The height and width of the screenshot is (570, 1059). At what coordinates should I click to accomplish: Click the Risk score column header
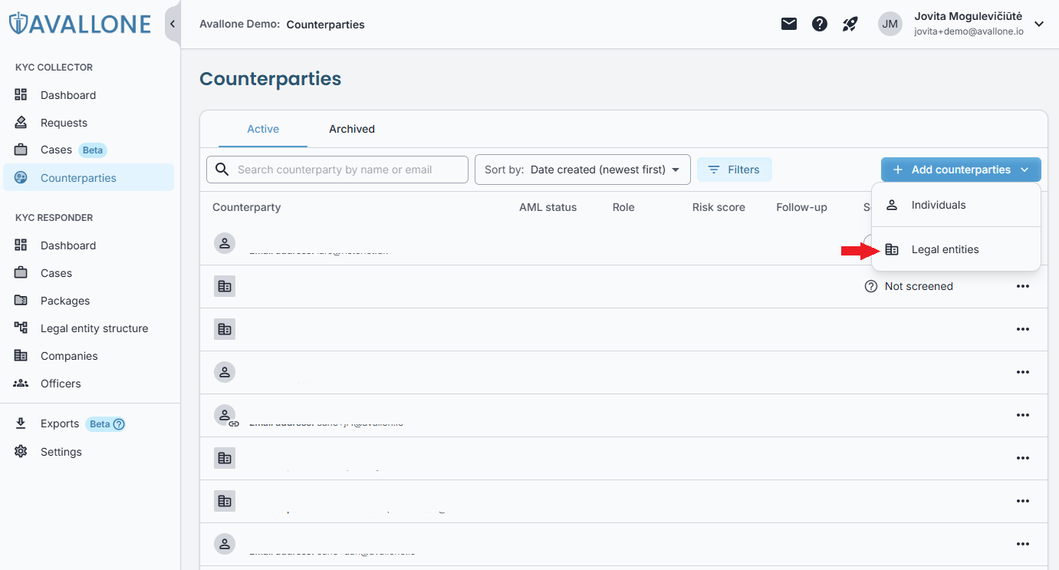(x=719, y=207)
